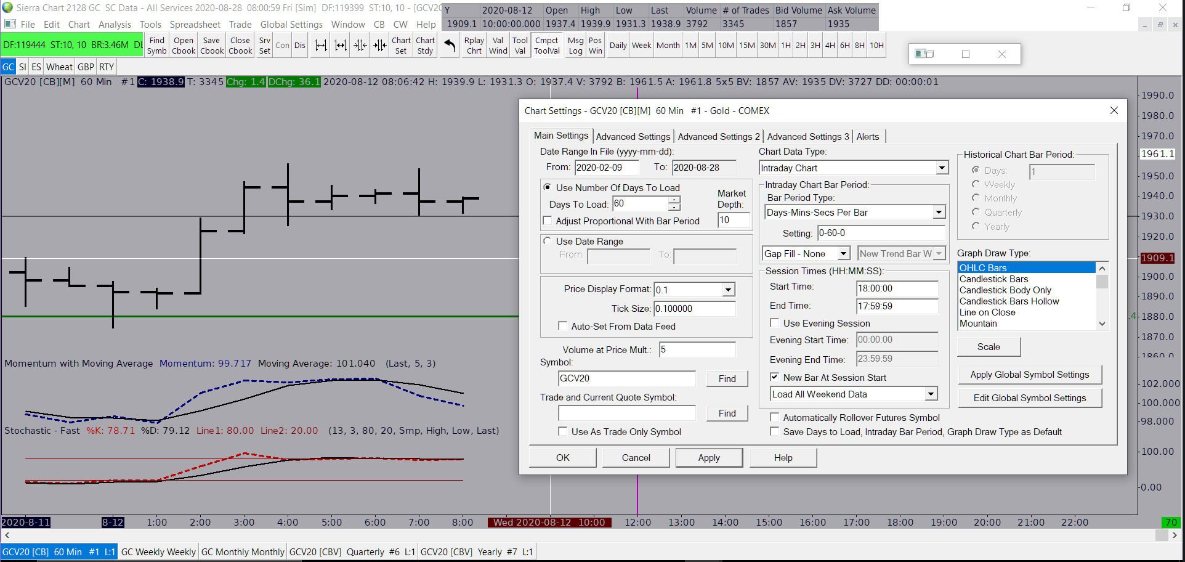1185x562 pixels.
Task: Click the Apply Global Symbol Settings button
Action: pos(1029,375)
